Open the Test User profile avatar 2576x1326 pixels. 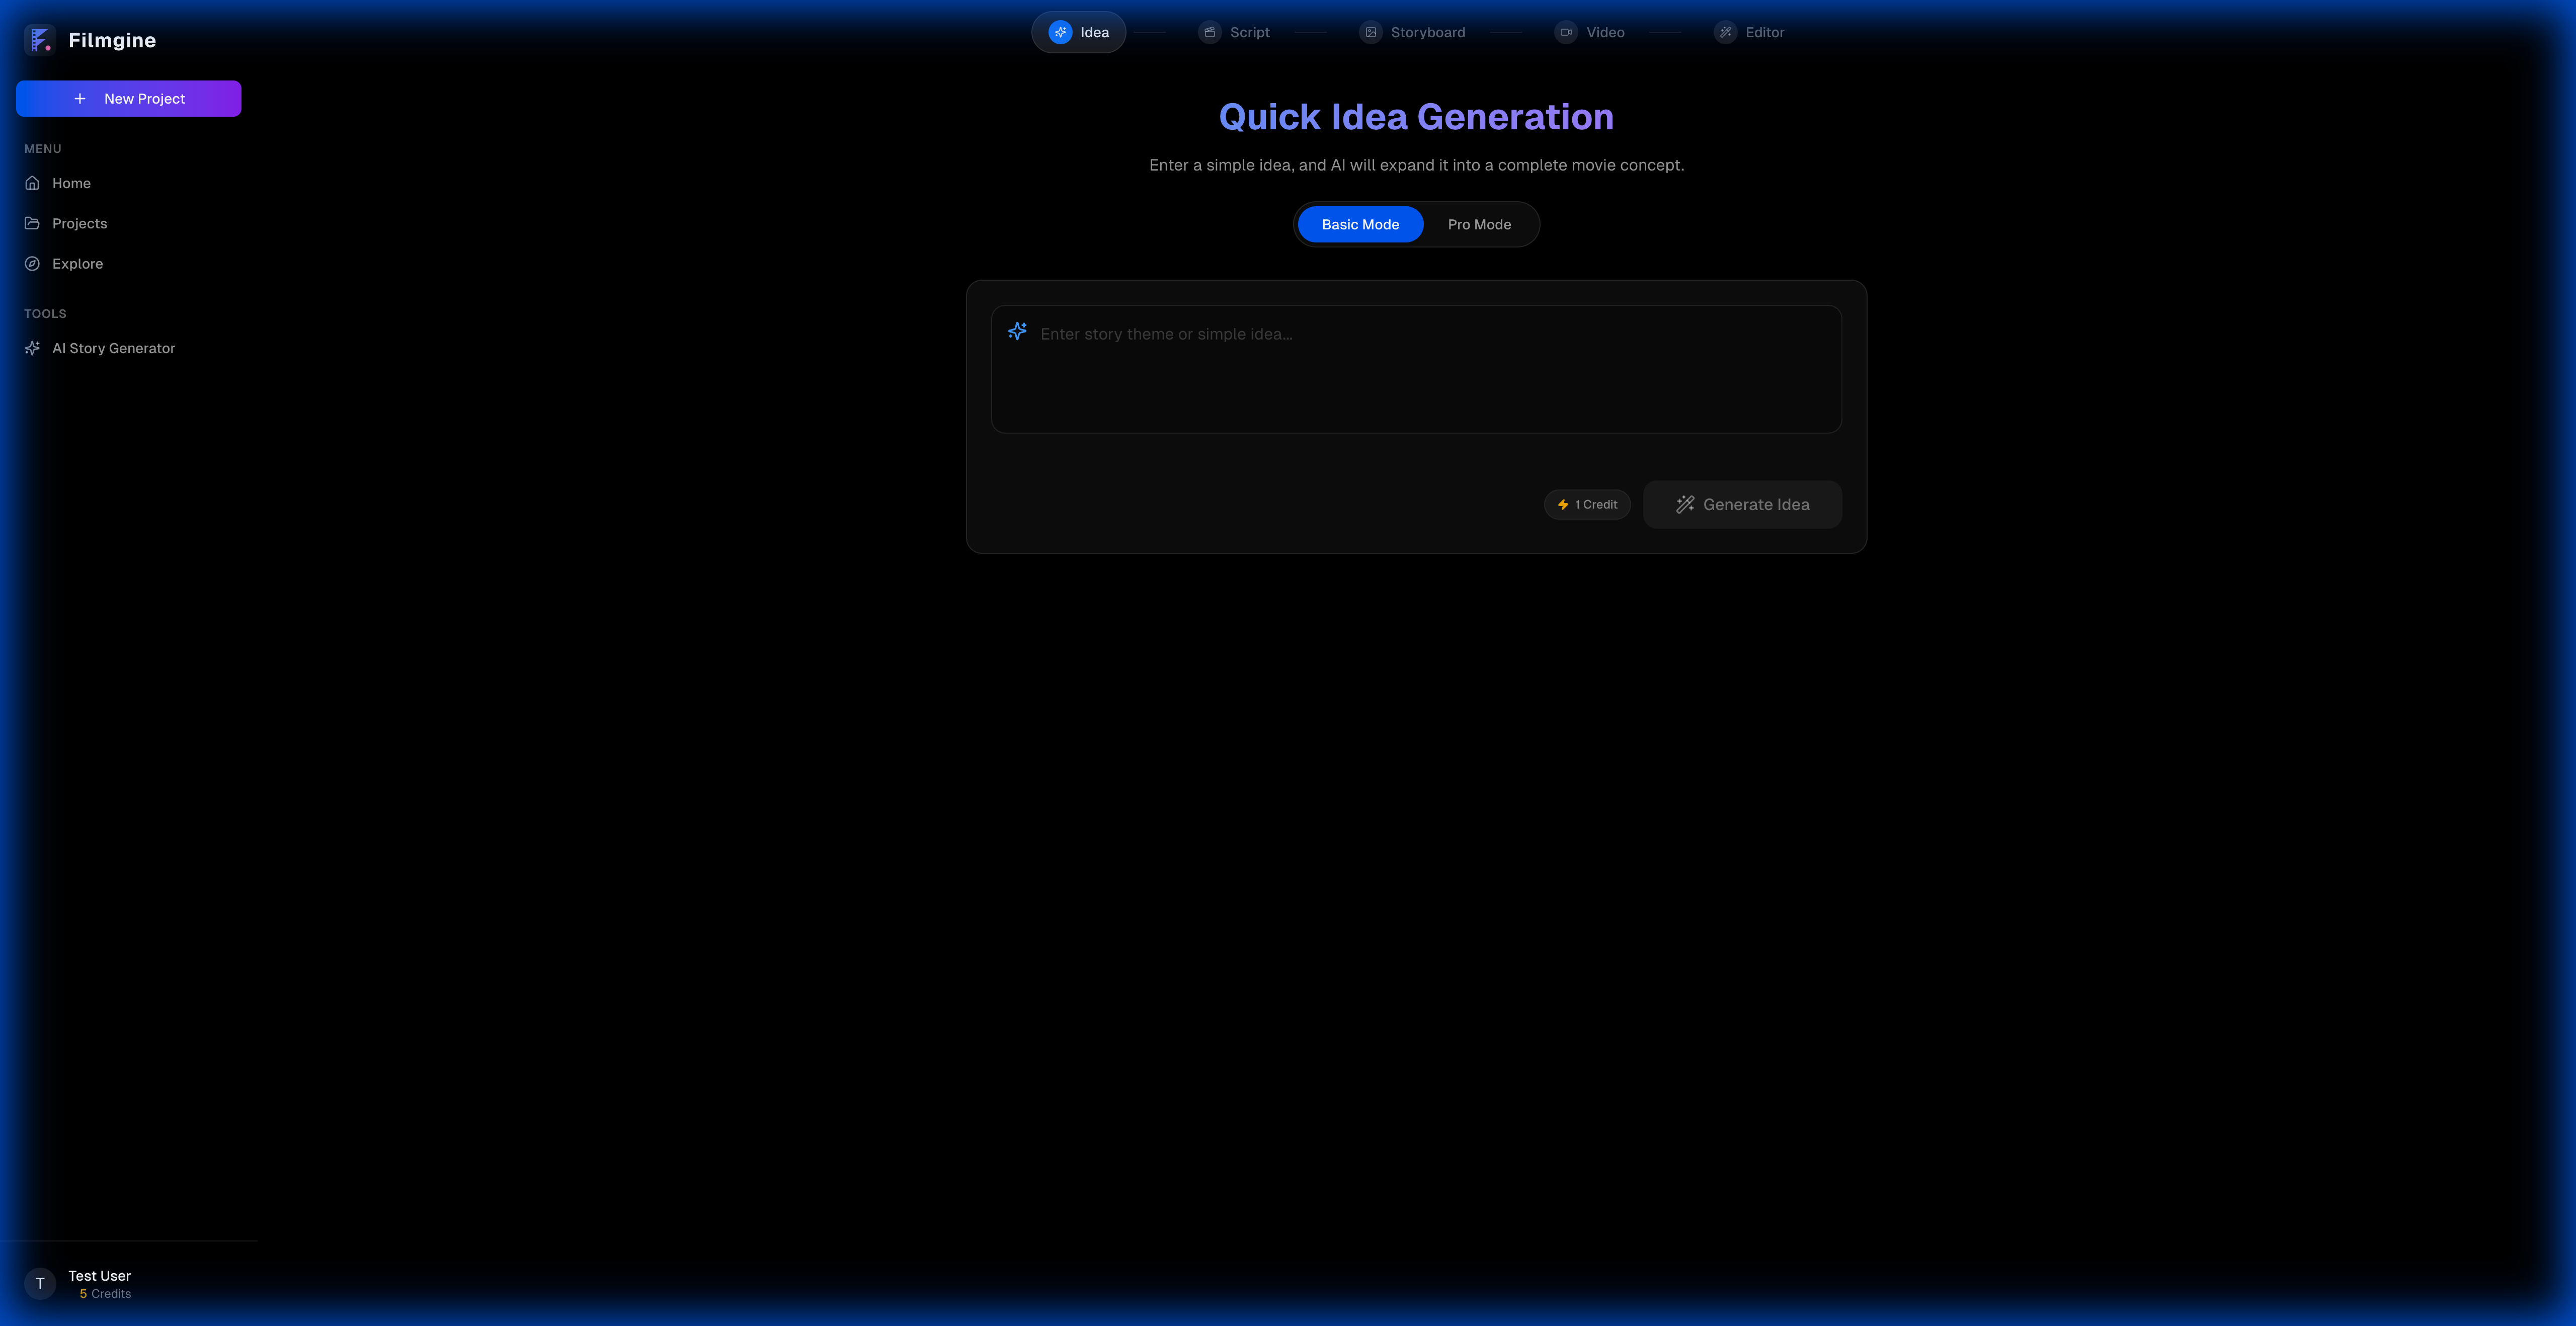[x=40, y=1283]
